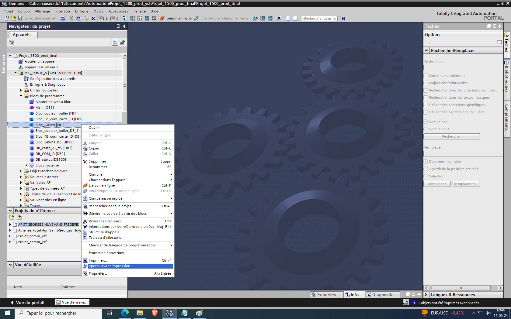Click the print icon in toolbar

point(62,18)
